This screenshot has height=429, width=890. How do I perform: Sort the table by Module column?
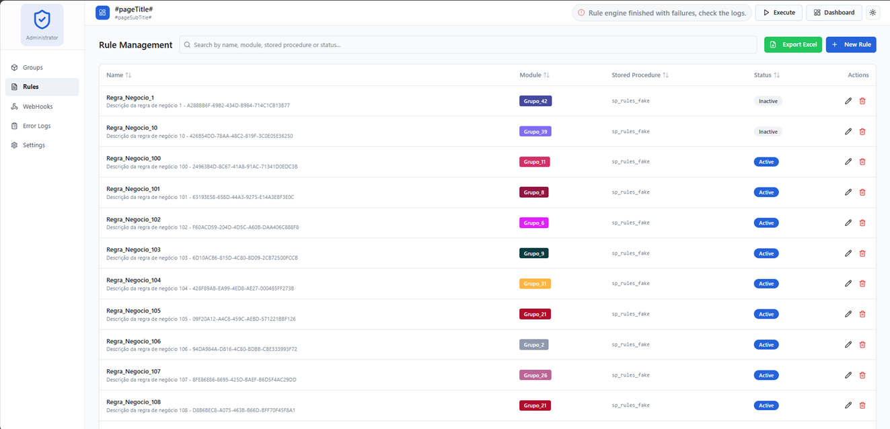tap(535, 75)
